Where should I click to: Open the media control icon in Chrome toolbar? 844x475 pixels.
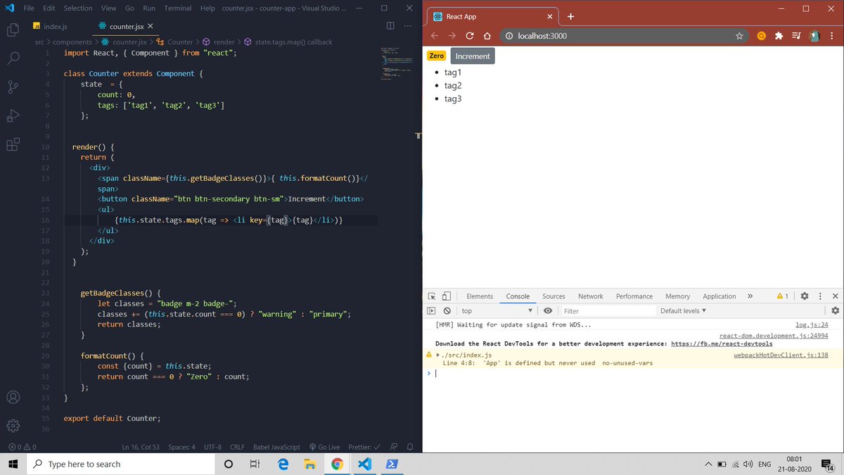click(x=796, y=36)
